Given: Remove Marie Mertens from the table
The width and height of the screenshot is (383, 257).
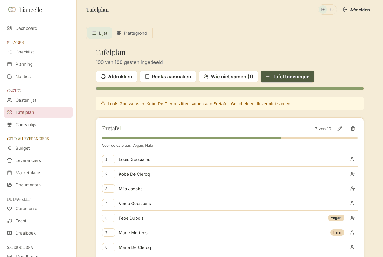Looking at the screenshot, I should point(353,232).
